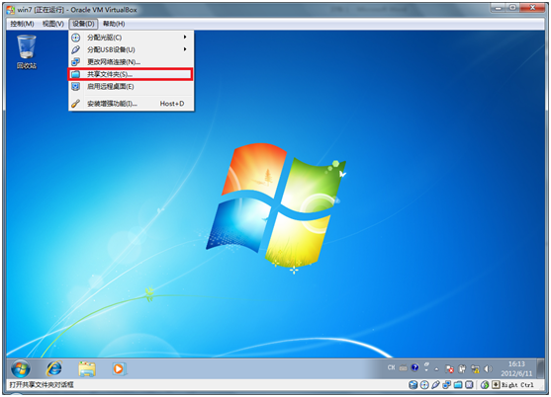Open the Windows Start orb
Viewport: 551px width, 397px height.
pyautogui.click(x=21, y=368)
